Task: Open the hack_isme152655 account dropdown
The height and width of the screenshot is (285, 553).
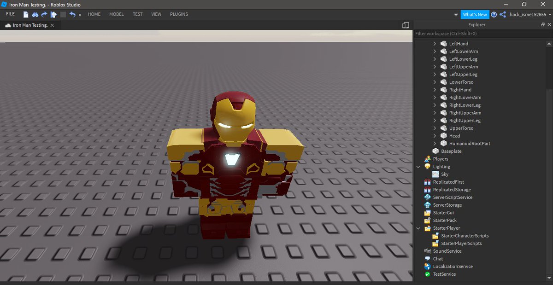Action: click(530, 15)
